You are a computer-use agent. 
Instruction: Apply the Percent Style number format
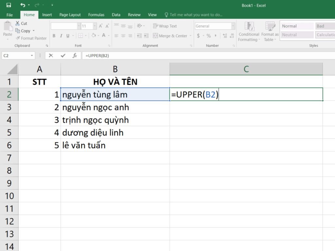click(209, 36)
